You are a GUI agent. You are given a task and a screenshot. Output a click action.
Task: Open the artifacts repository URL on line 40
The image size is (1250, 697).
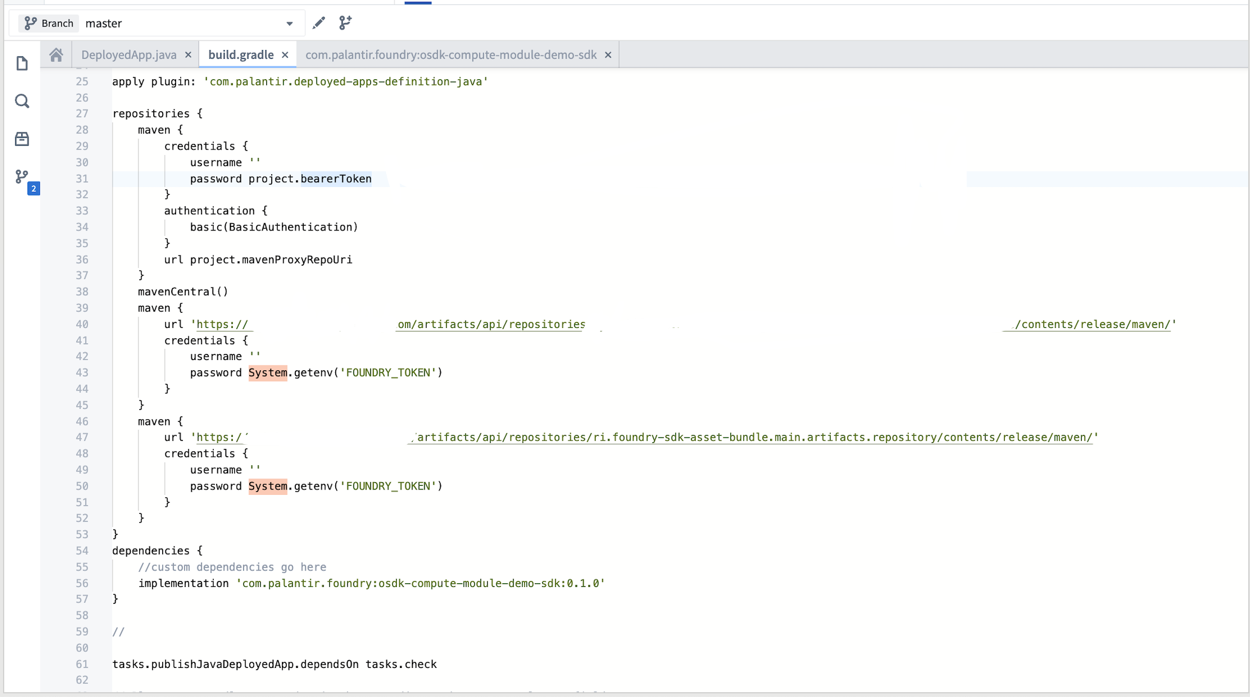(x=490, y=324)
